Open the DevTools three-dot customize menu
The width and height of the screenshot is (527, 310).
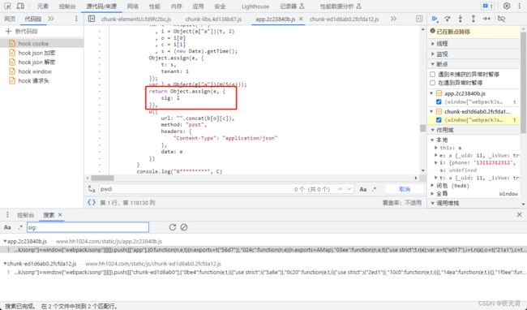pos(519,6)
